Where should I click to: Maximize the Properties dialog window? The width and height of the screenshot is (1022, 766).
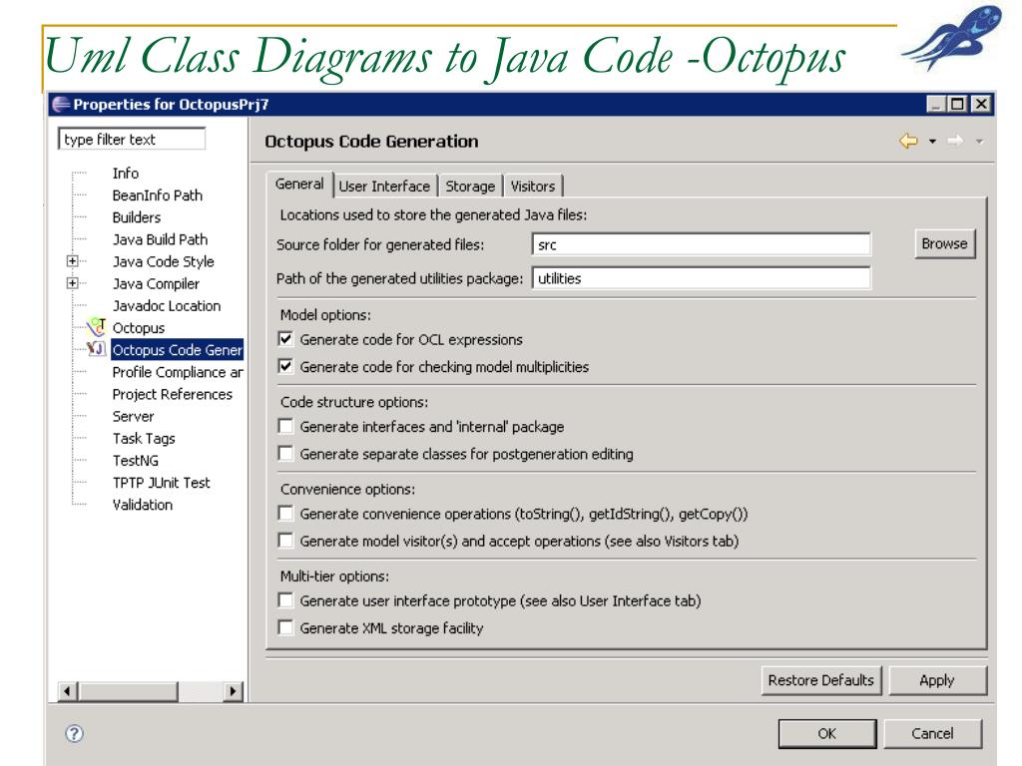pyautogui.click(x=957, y=104)
